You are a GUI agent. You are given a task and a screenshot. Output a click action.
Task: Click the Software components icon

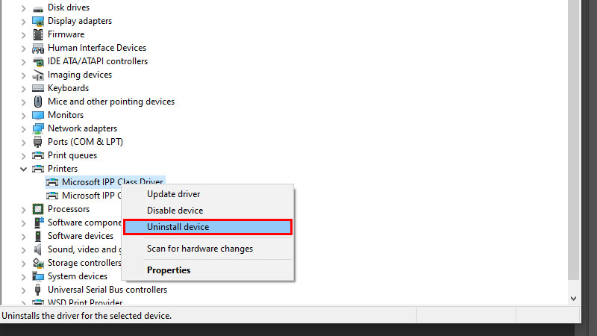click(39, 223)
